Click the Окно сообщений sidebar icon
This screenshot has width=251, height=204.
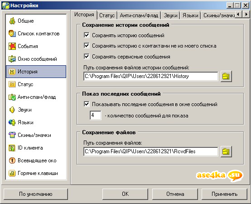pyautogui.click(x=12, y=59)
